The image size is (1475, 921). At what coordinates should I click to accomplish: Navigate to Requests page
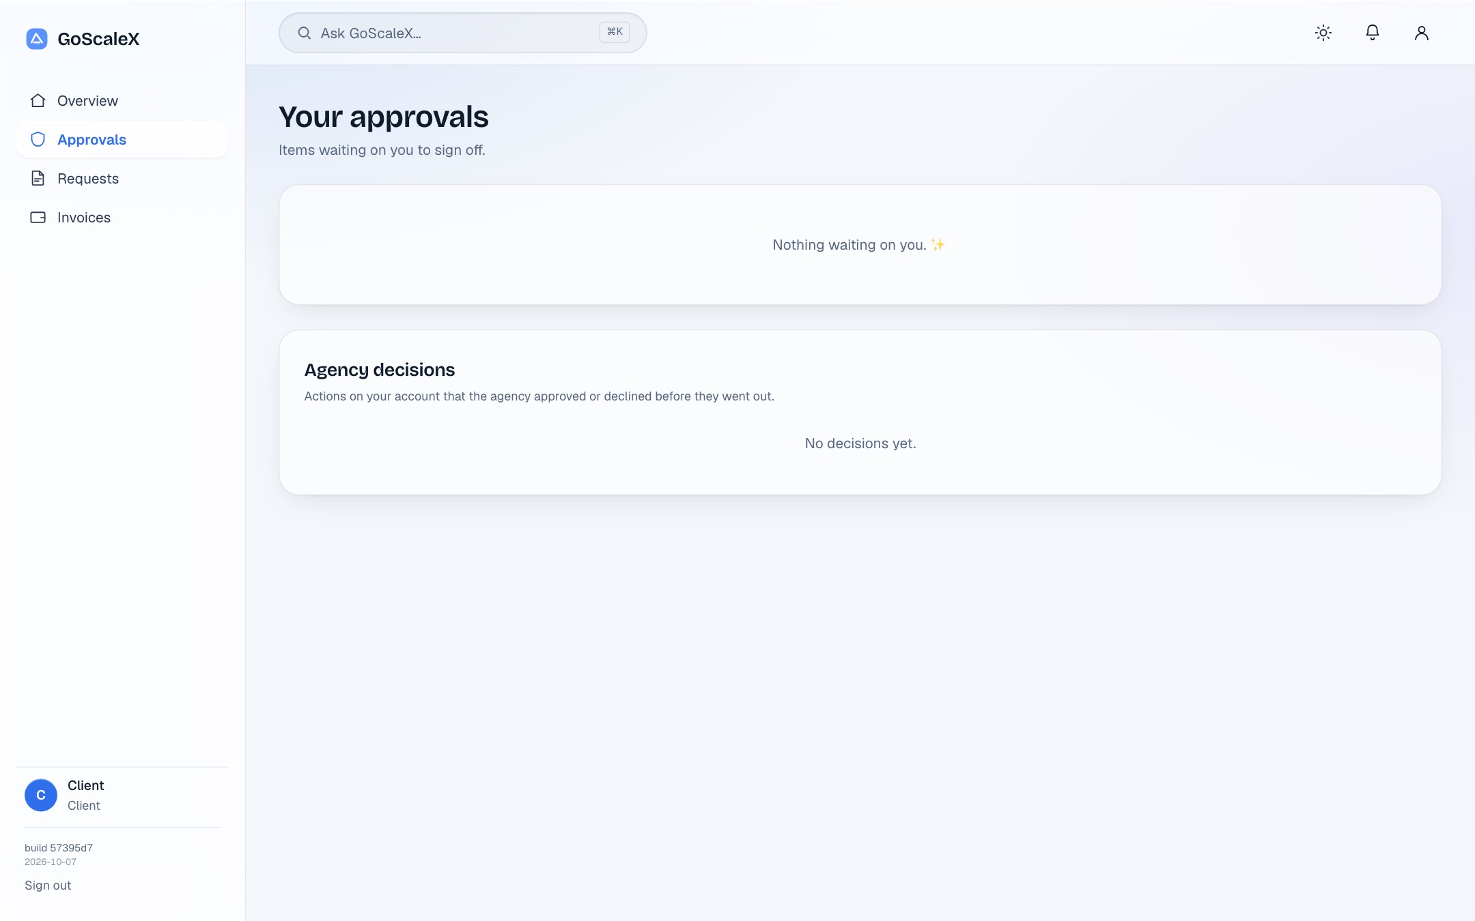pyautogui.click(x=122, y=179)
